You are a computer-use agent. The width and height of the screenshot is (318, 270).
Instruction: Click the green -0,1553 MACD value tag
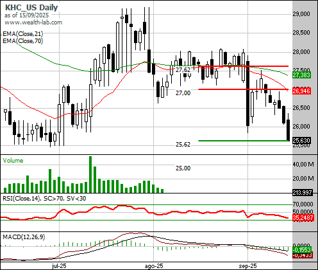[x=302, y=250]
